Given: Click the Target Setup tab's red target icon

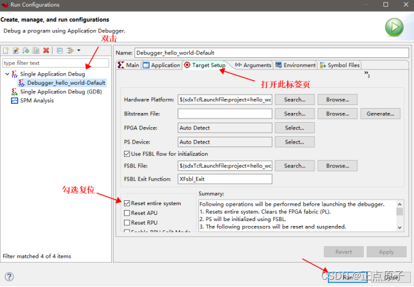Looking at the screenshot, I should click(187, 65).
